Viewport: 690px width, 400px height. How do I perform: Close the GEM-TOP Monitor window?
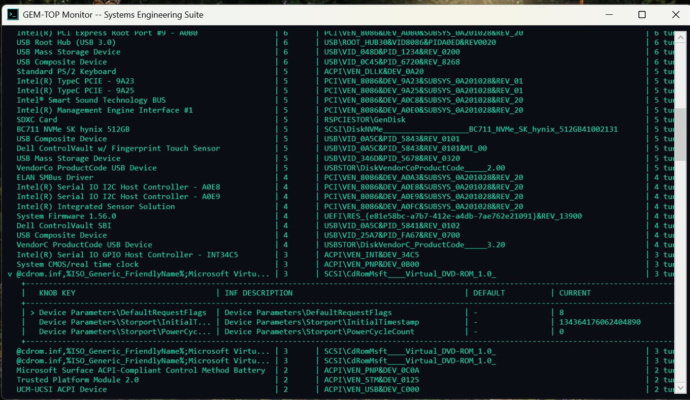pos(676,15)
